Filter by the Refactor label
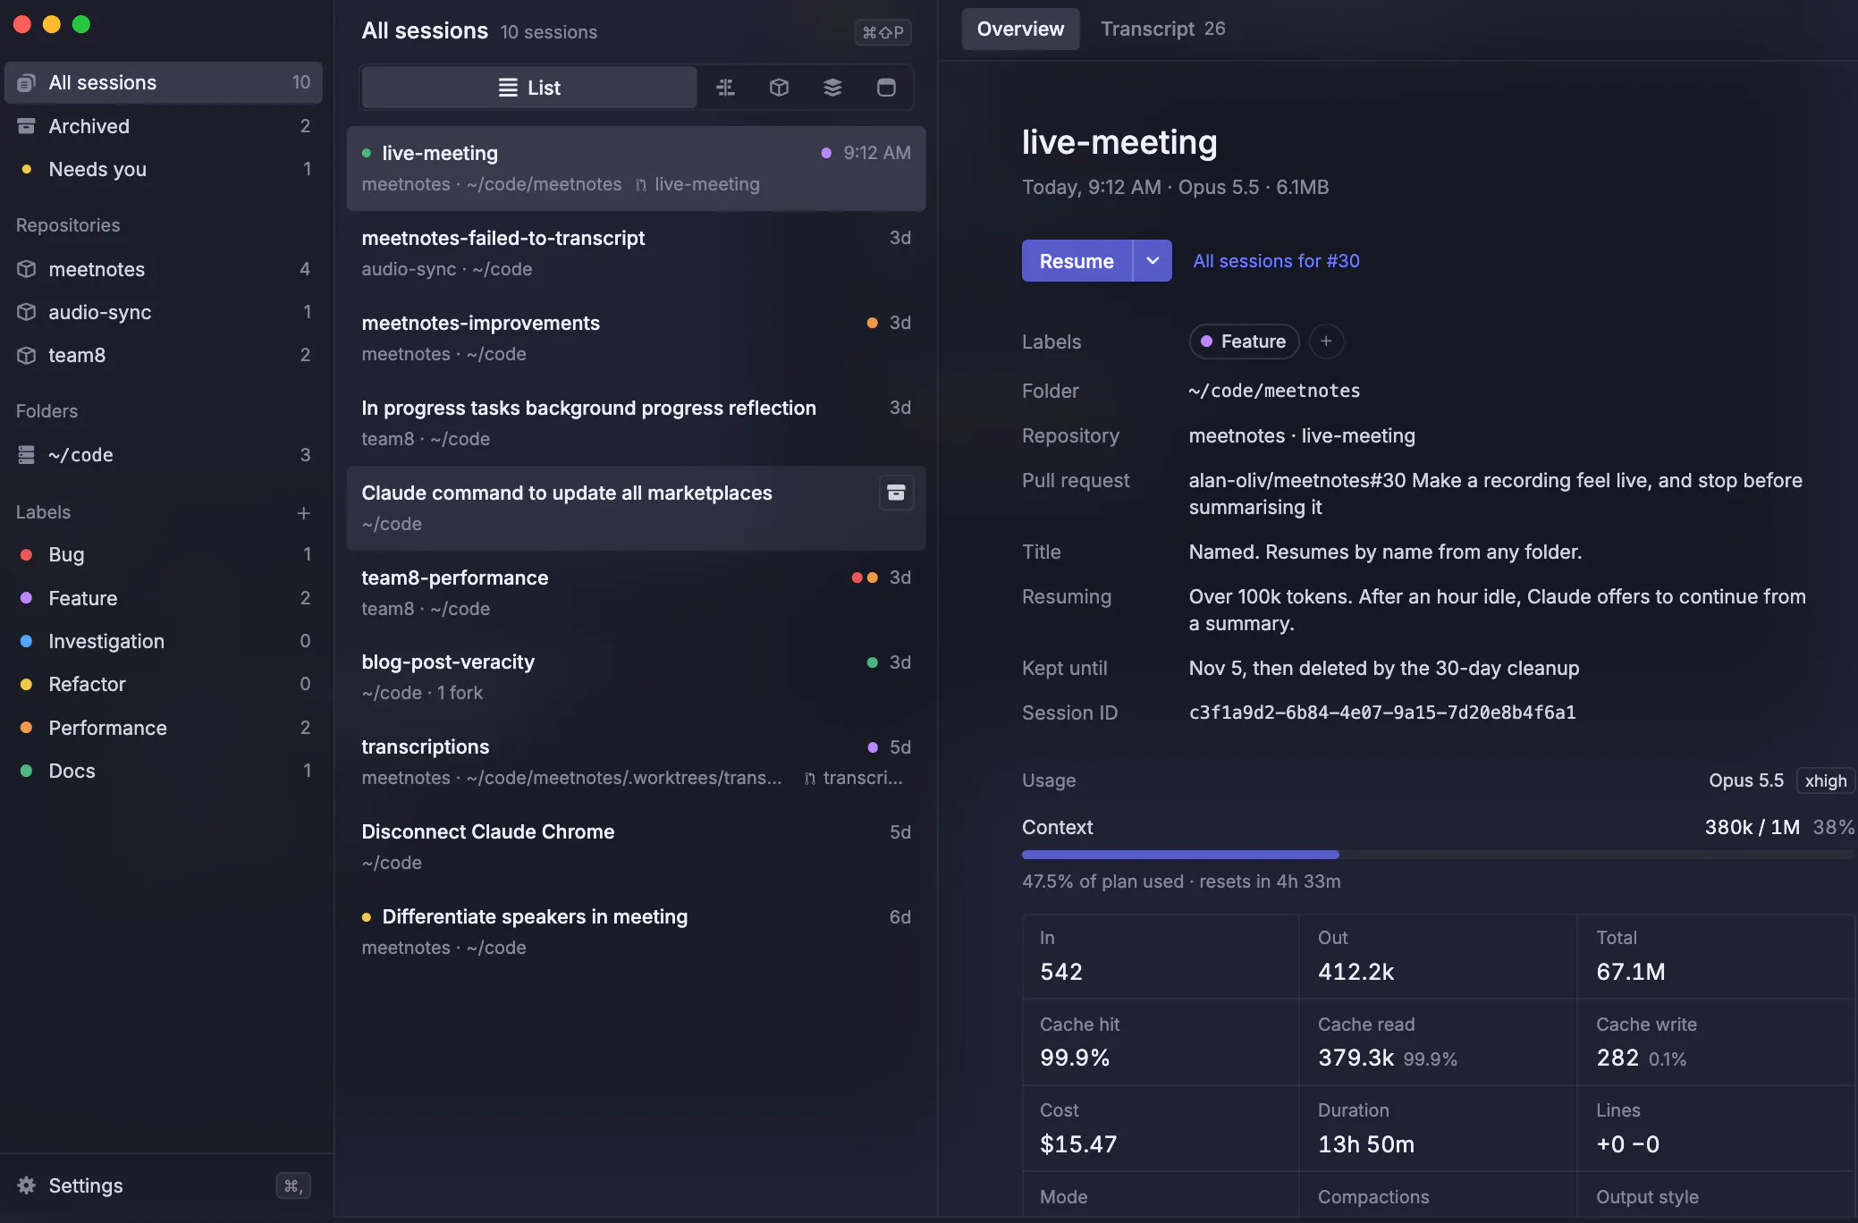 tap(163, 684)
